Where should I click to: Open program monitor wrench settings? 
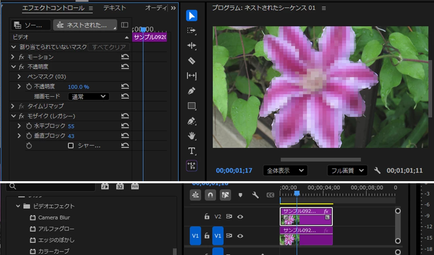pos(377,170)
